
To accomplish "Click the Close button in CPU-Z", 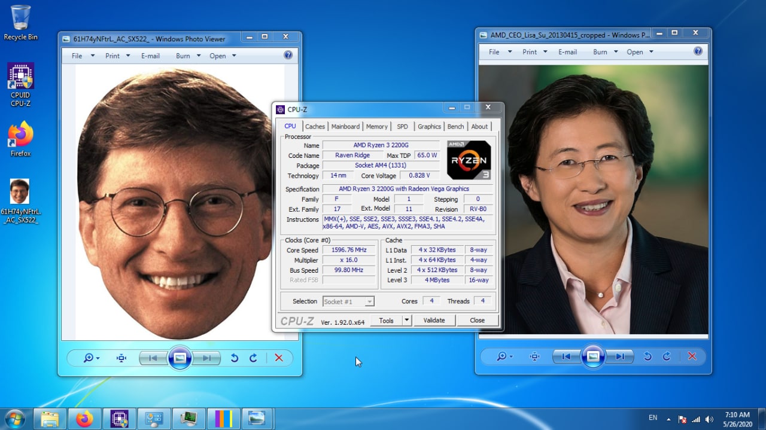I will click(x=478, y=321).
